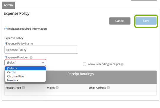Click the Receipt Type help icon
This screenshot has height=108, width=160.
[23, 88]
